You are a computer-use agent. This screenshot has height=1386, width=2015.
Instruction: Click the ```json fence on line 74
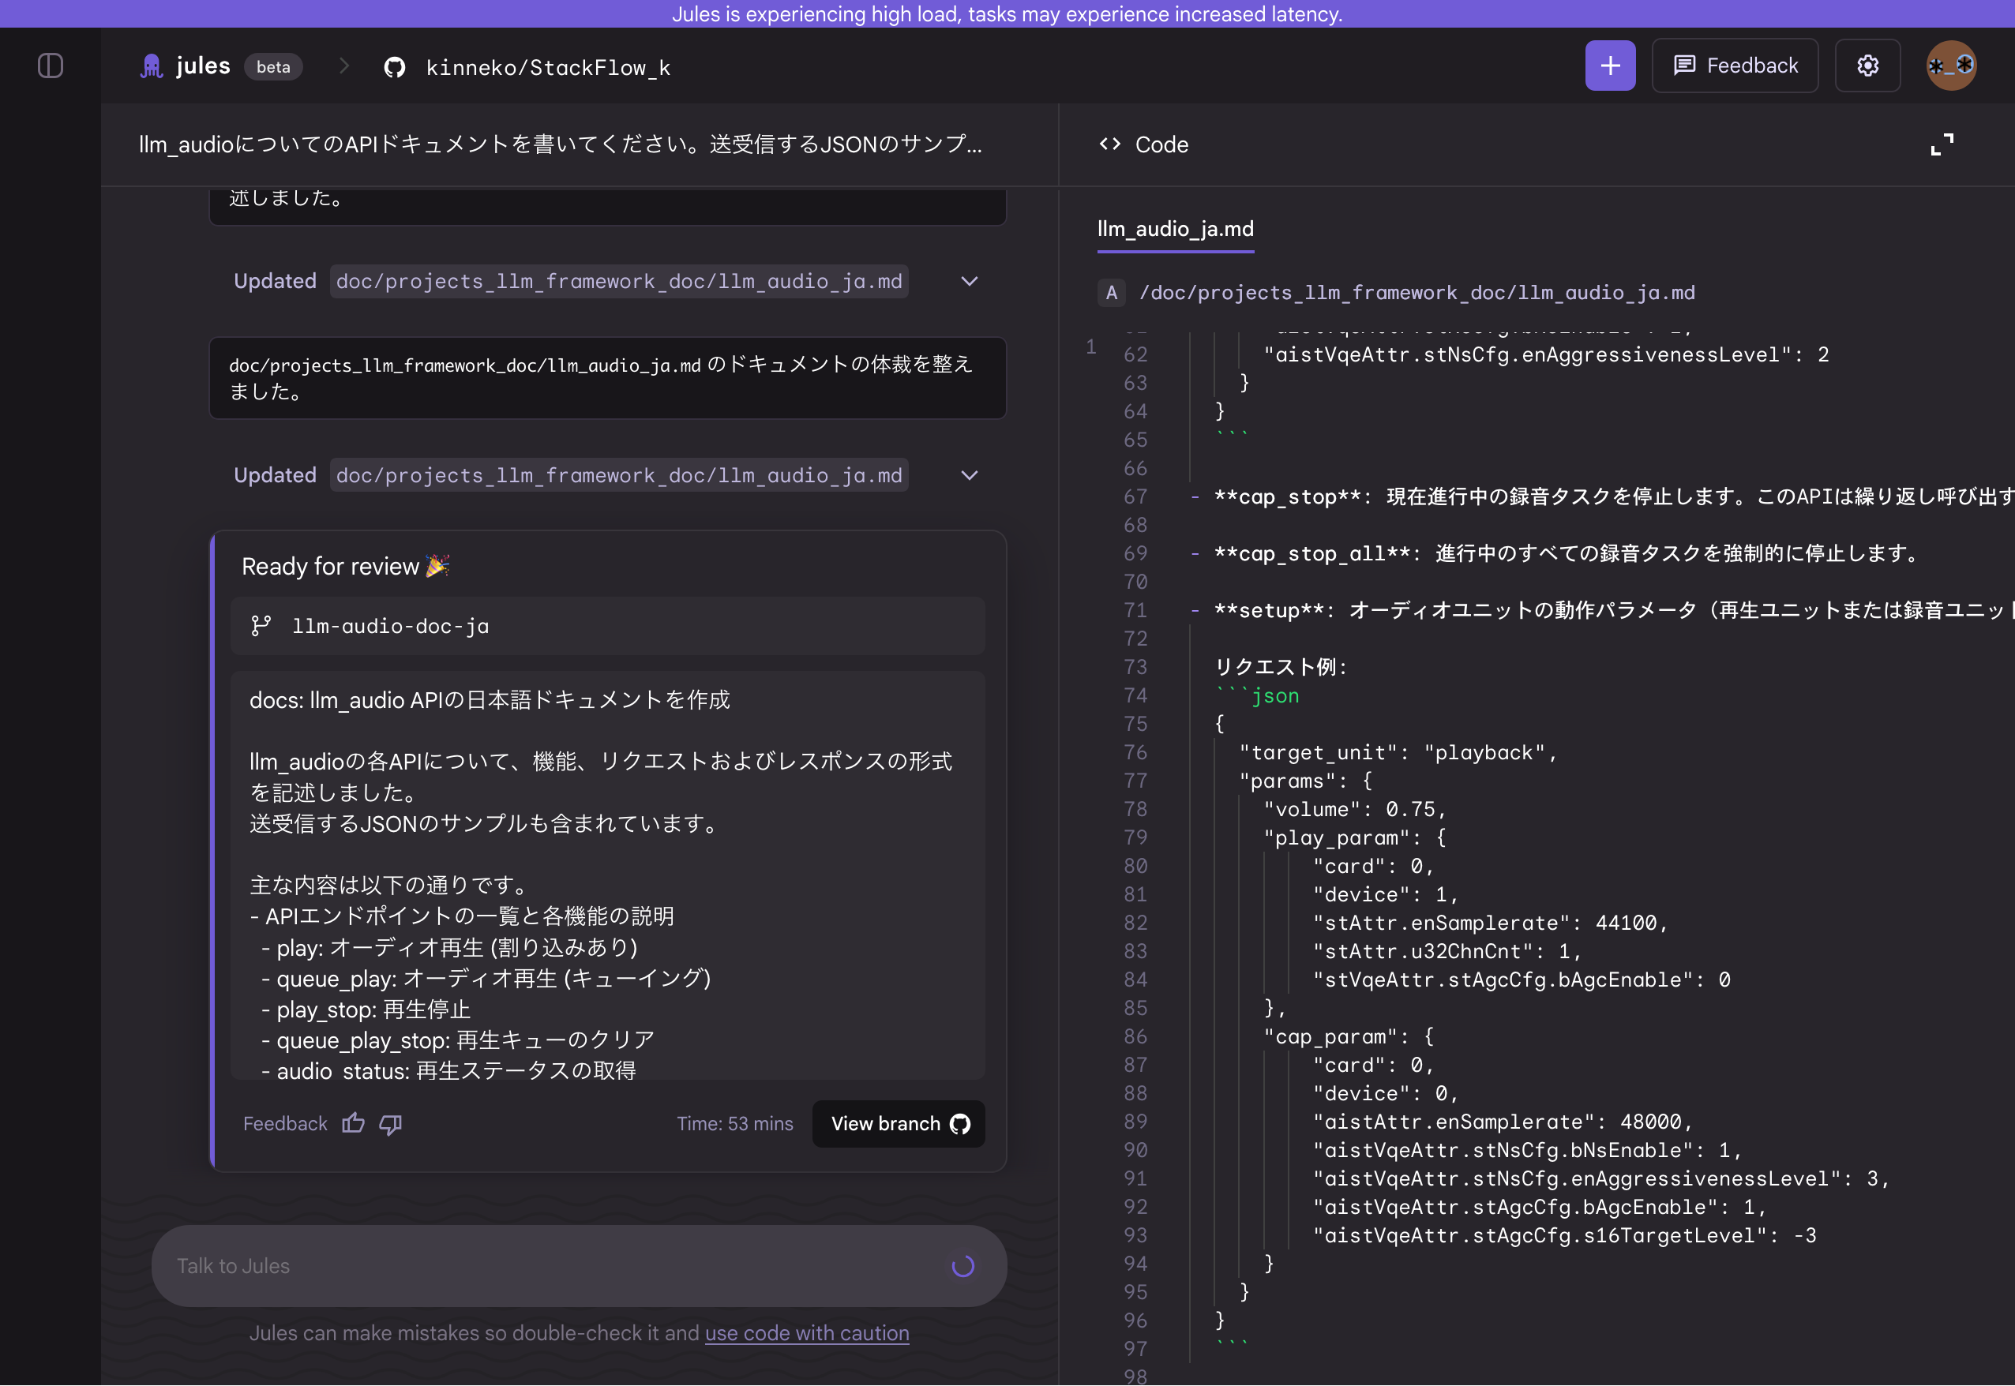point(1257,695)
